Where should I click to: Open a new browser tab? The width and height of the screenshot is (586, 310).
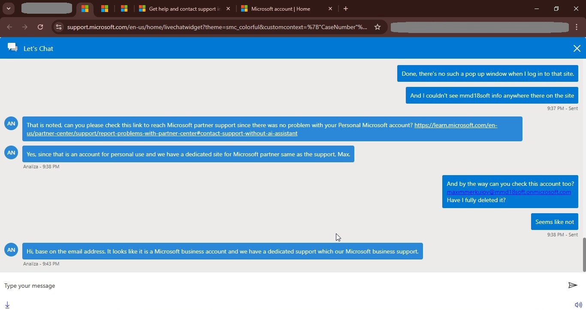pyautogui.click(x=346, y=9)
